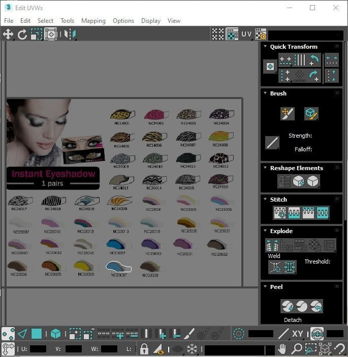Open the Edit menu
This screenshot has height=357, width=348.
(25, 21)
